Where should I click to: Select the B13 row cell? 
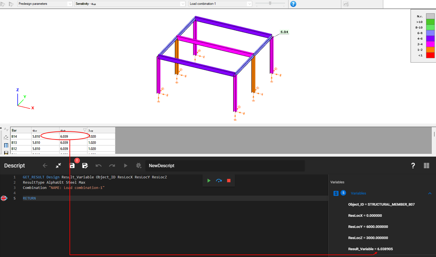point(21,142)
